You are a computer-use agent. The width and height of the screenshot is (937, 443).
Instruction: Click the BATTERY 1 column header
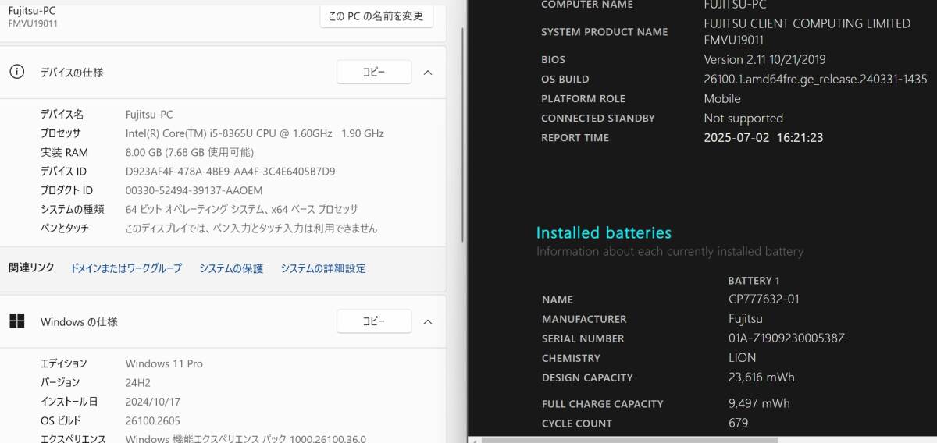click(754, 280)
